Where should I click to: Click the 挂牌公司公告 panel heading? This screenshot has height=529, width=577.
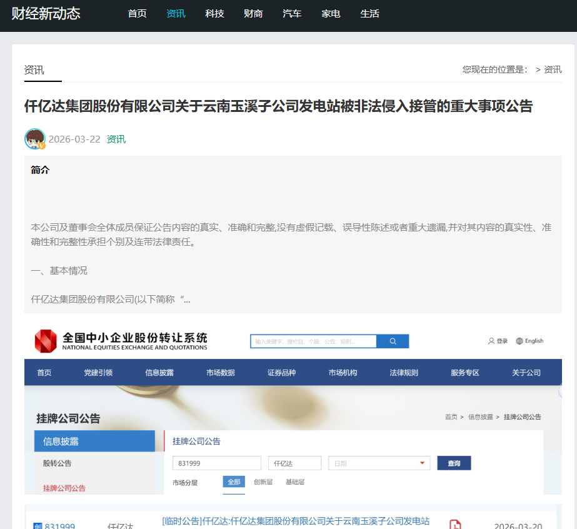[196, 441]
